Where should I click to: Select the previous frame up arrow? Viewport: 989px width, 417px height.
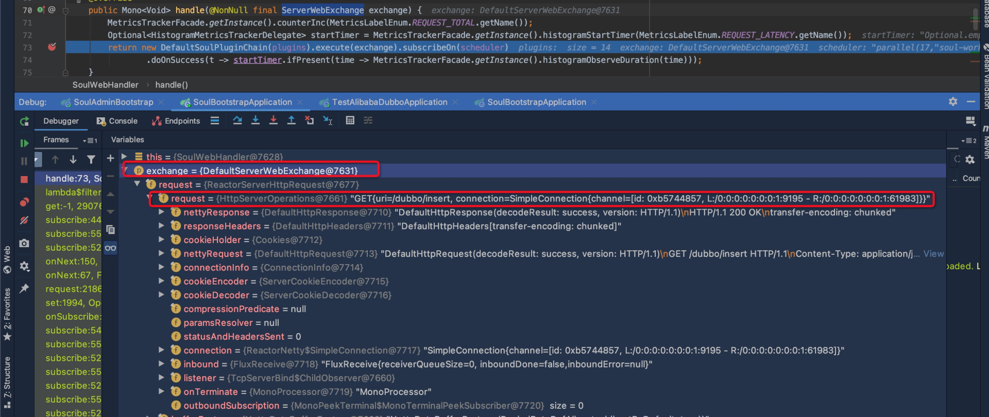pyautogui.click(x=55, y=160)
